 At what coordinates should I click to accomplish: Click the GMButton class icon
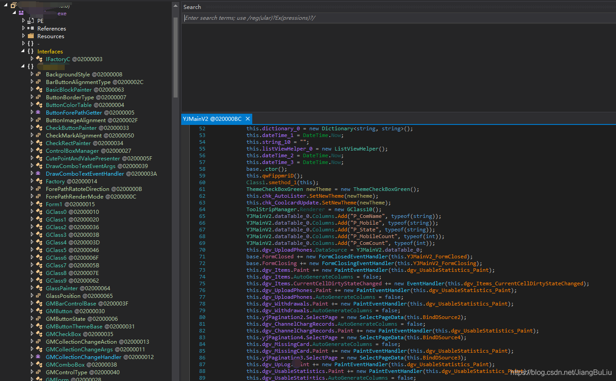point(39,311)
